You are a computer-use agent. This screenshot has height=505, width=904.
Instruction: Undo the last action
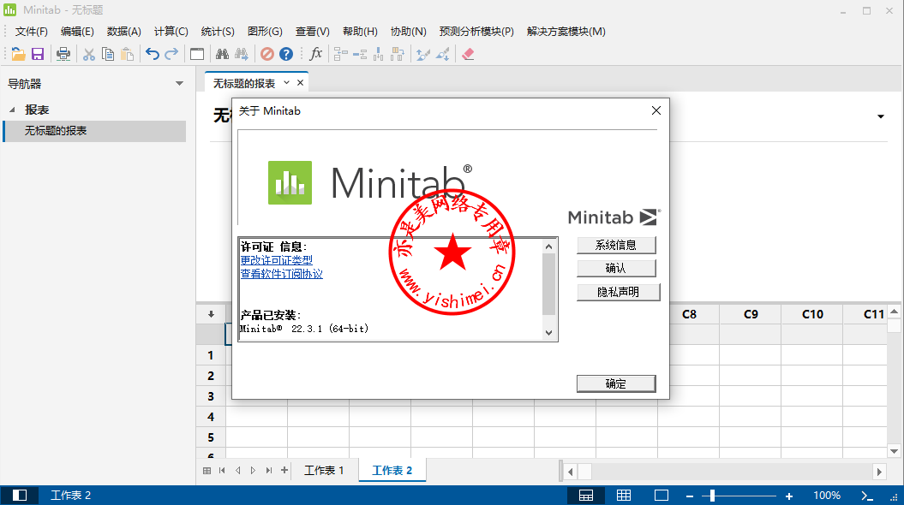pos(153,54)
